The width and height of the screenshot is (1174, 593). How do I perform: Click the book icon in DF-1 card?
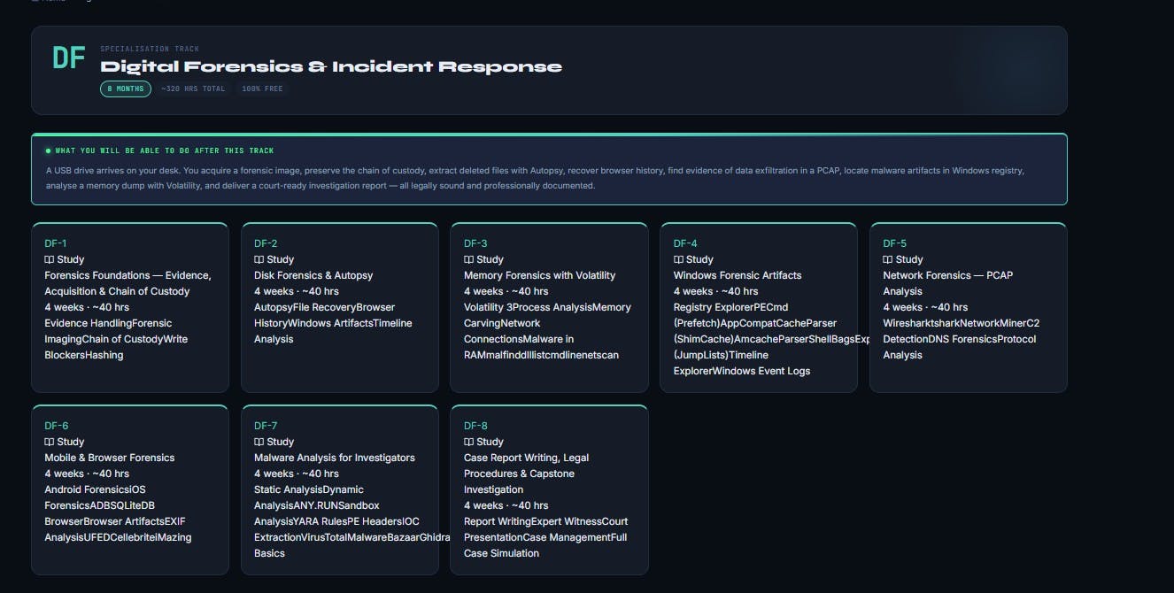[x=50, y=259]
